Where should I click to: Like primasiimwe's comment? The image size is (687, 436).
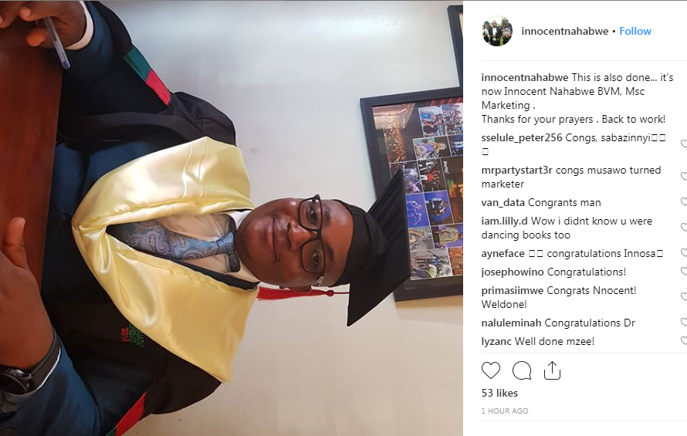pos(683,296)
